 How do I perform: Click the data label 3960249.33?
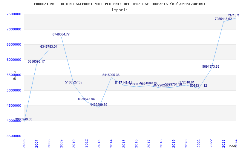click(24, 119)
